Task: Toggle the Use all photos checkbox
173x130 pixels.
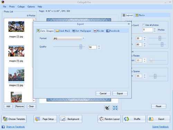Action: [x=144, y=25]
